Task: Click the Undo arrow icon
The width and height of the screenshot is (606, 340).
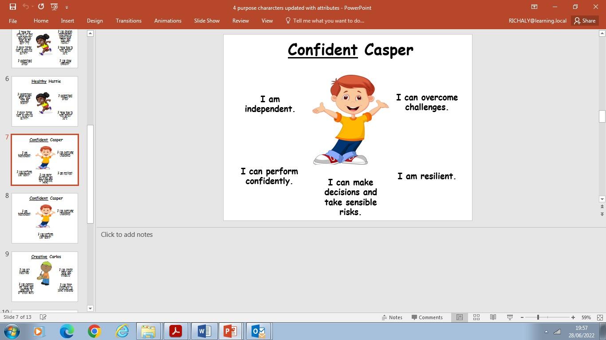Action: (26, 7)
